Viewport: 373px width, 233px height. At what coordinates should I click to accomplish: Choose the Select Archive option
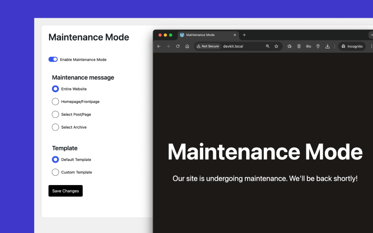[55, 127]
